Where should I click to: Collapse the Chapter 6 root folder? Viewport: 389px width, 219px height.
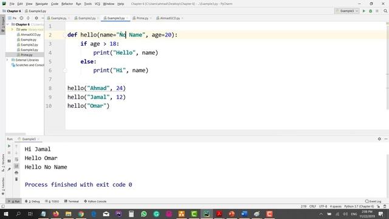8,24
